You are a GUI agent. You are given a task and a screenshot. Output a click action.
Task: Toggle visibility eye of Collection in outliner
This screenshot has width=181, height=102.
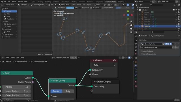point(176,10)
